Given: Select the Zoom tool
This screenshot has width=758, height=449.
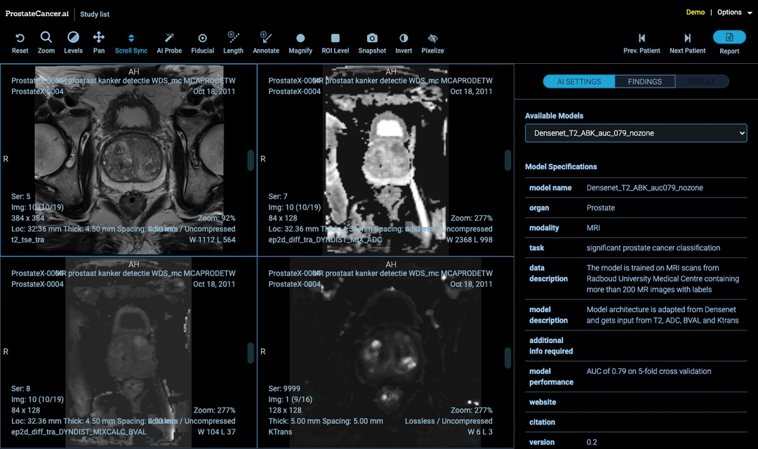Looking at the screenshot, I should click(x=46, y=38).
